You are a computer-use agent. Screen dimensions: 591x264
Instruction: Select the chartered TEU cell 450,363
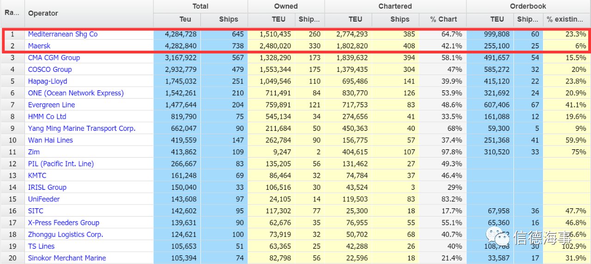(x=348, y=129)
